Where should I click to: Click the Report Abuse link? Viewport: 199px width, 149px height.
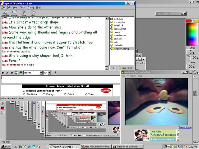185,127
